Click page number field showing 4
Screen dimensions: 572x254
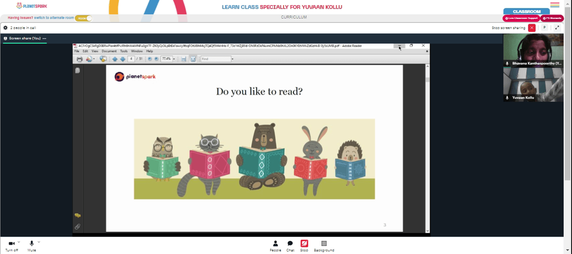coord(131,59)
